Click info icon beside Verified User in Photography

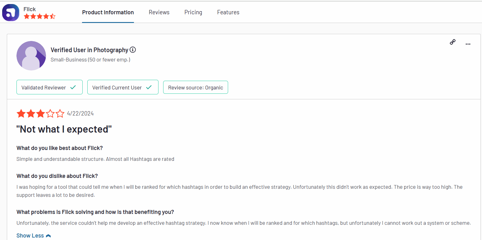point(133,50)
